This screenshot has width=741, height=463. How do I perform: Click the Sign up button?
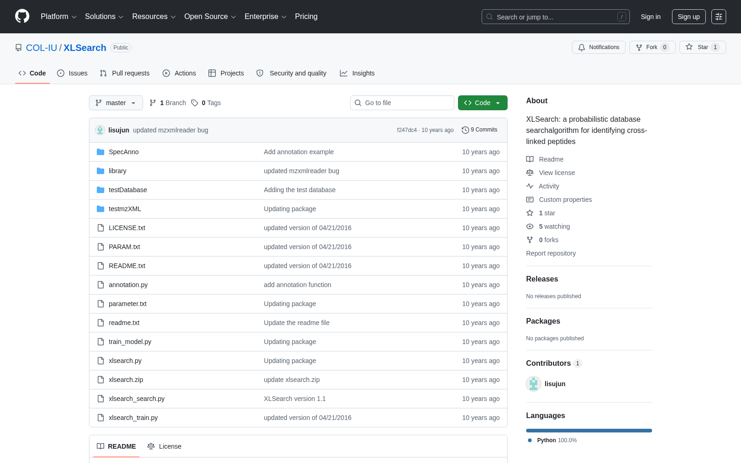(x=689, y=17)
